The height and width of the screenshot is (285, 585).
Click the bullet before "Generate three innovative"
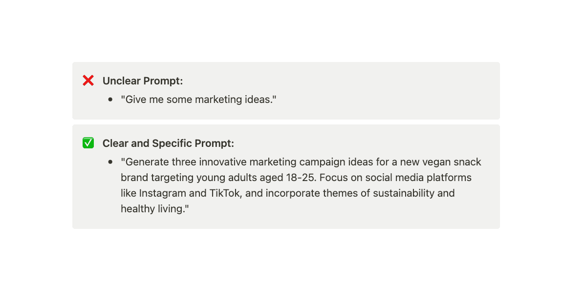(110, 162)
